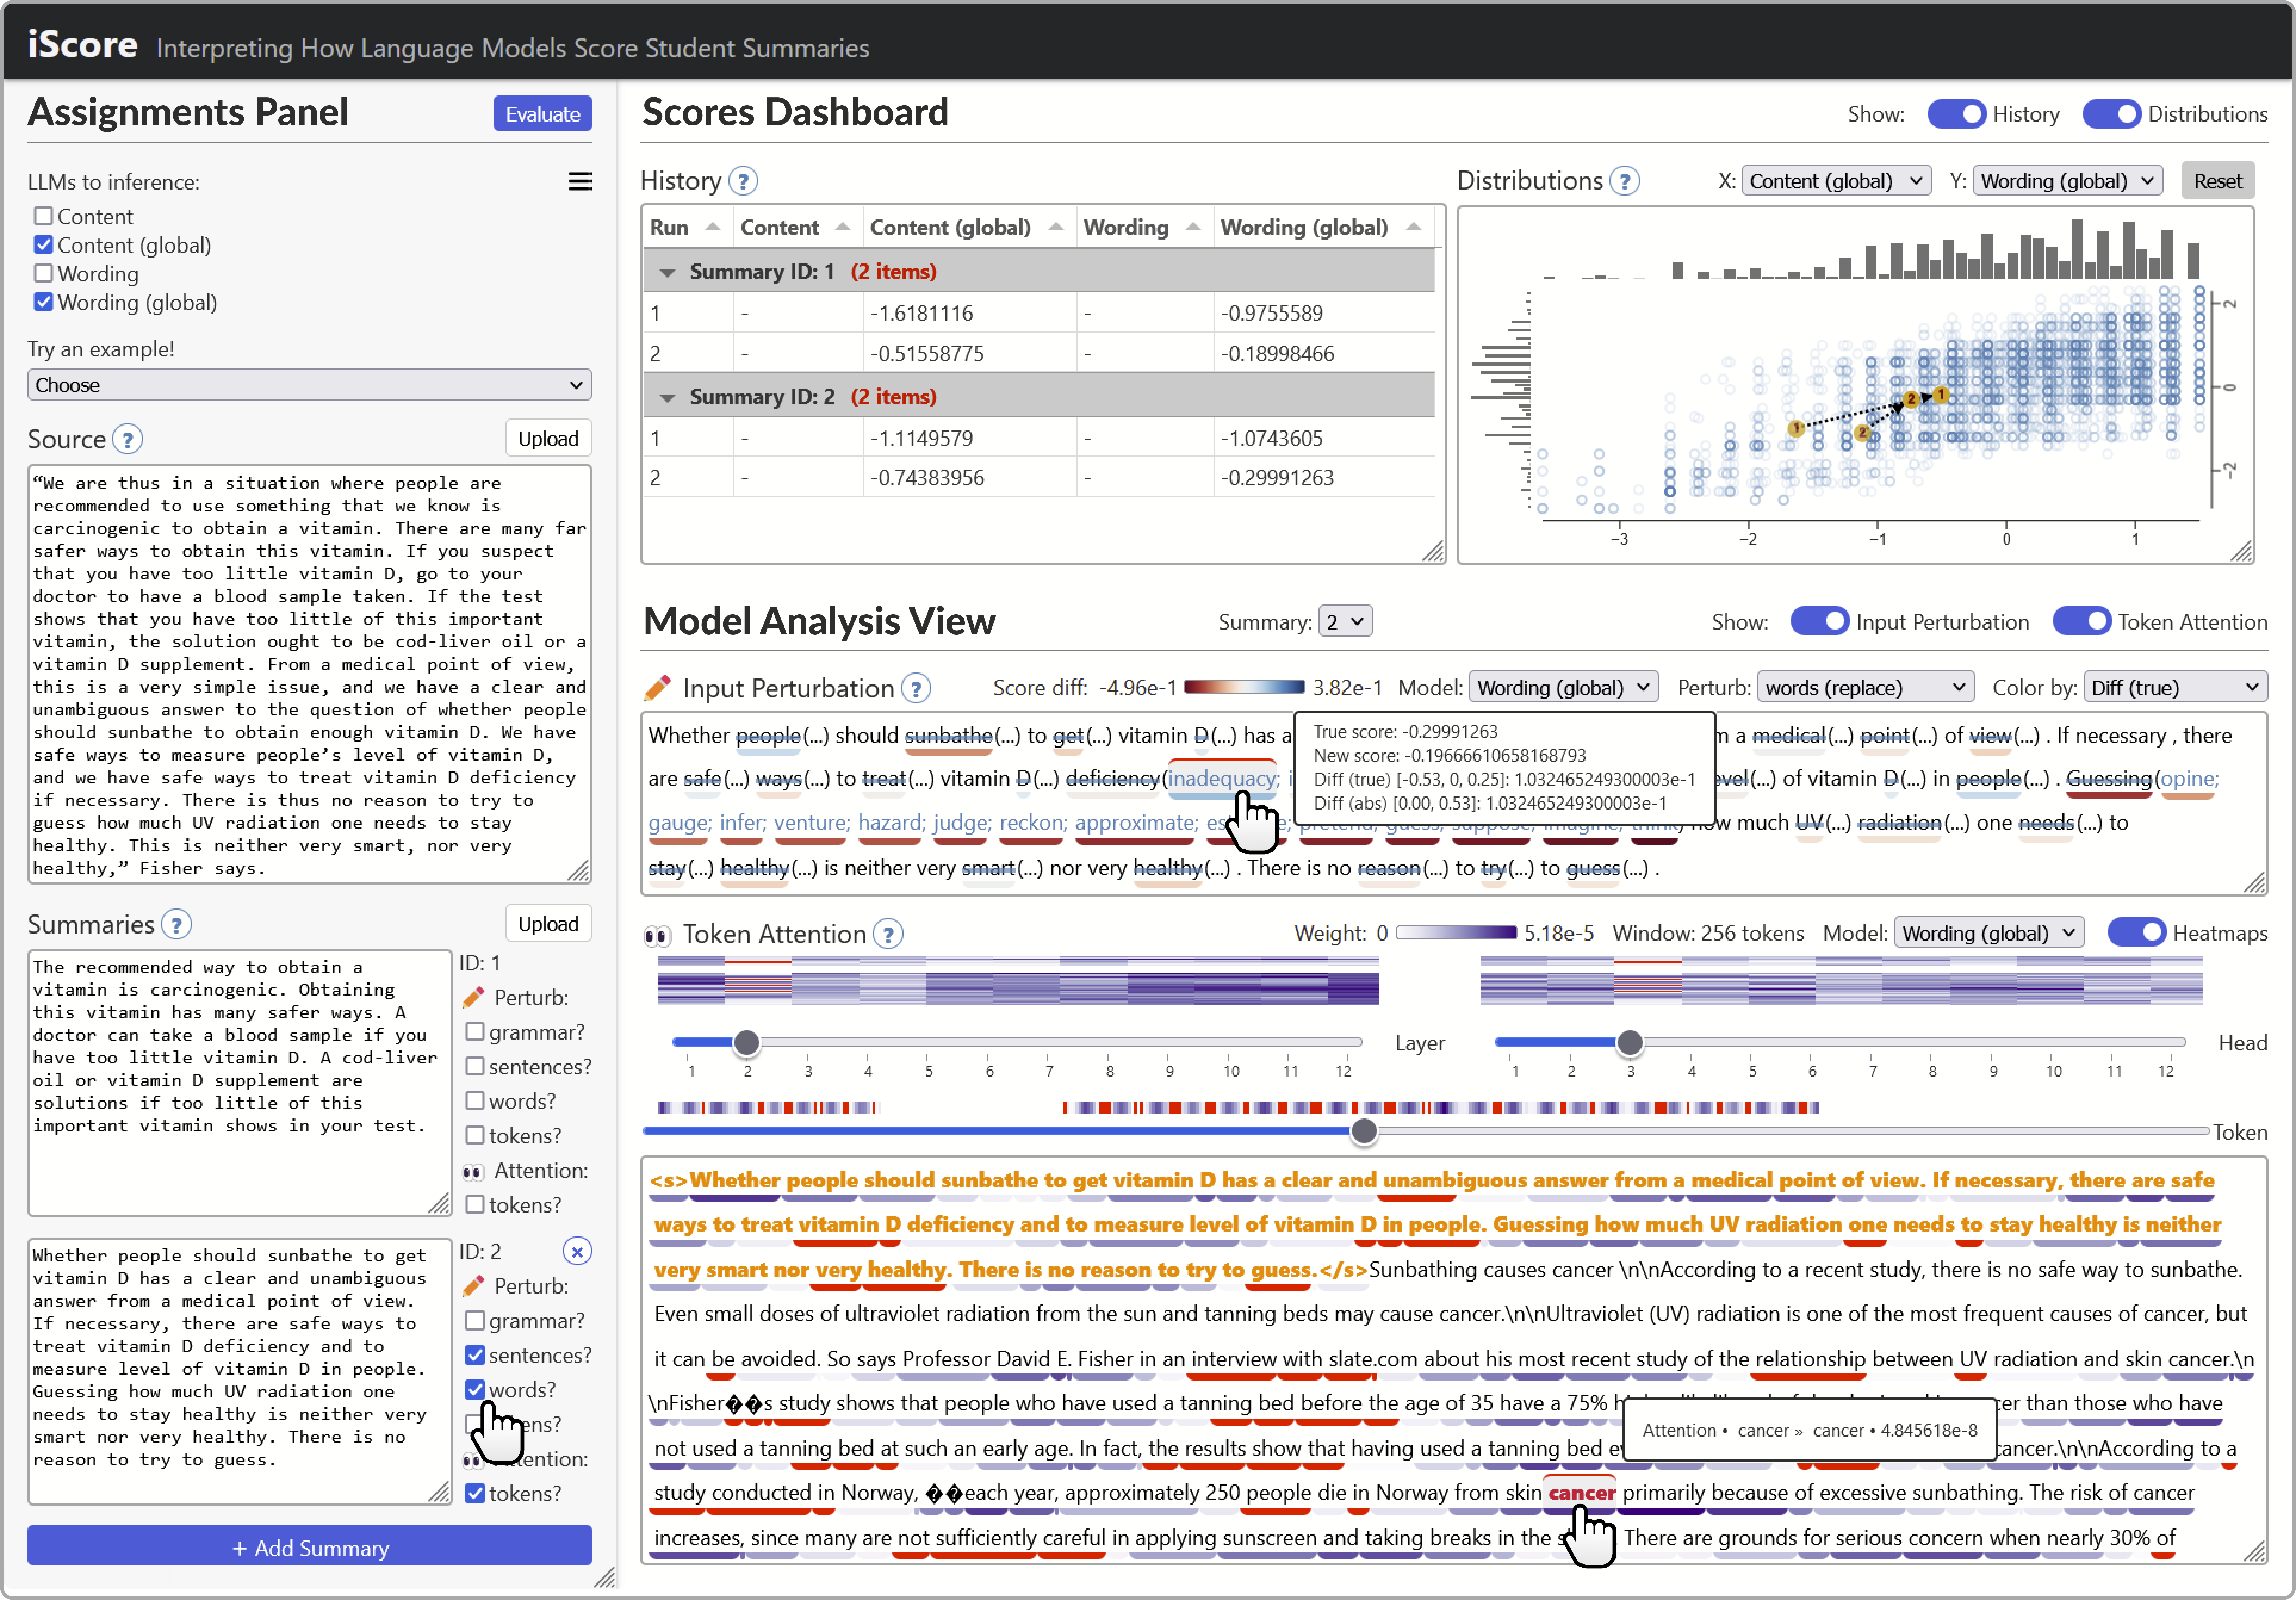Screen dimensions: 2296x1600
Task: Open the Try an example Choose dropdown
Action: 309,385
